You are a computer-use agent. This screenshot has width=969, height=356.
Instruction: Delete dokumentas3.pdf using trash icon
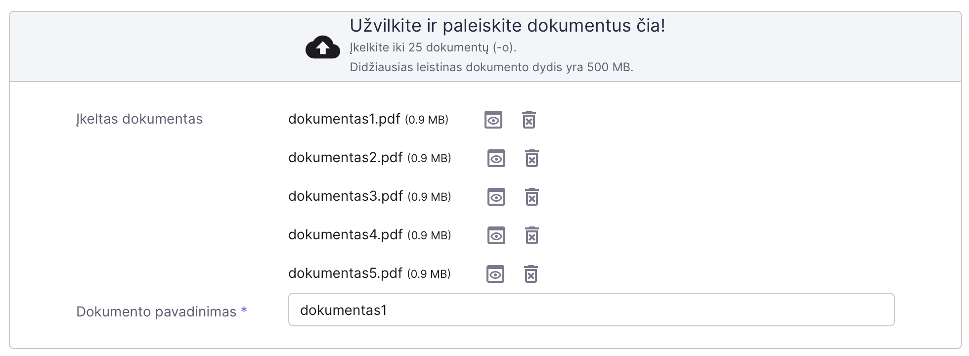click(x=531, y=197)
